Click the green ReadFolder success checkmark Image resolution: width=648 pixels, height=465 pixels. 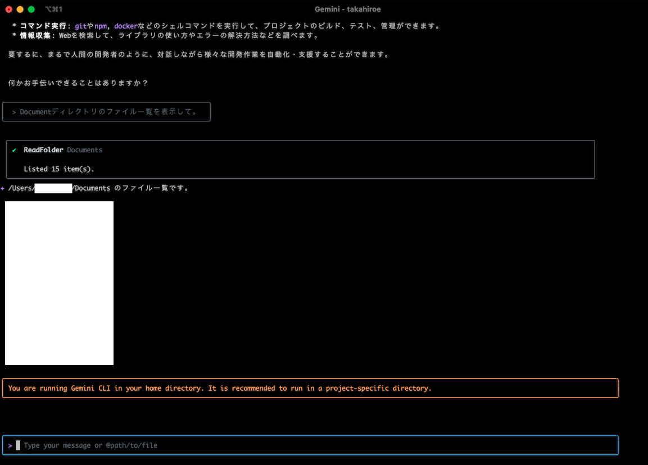[x=13, y=150]
